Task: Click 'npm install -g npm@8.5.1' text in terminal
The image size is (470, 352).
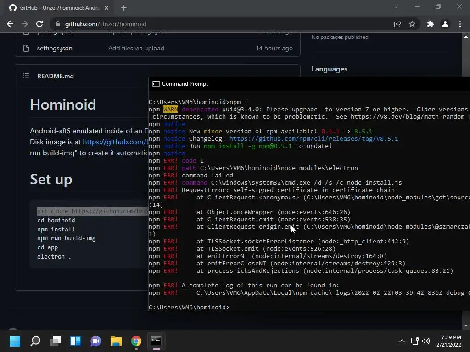Action: [x=247, y=146]
